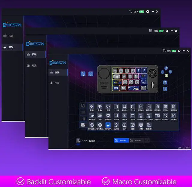Image resolution: width=192 pixels, height=187 pixels.
Task: Click the CTRL key on the keypad image
Action: tap(116, 88)
